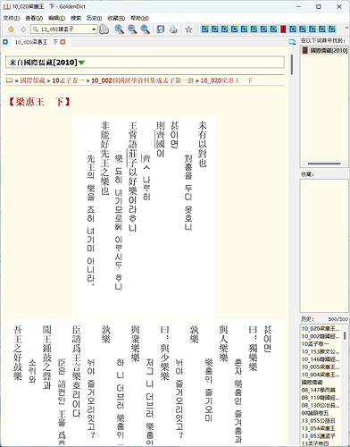This screenshot has width=350, height=447.
Task: Click the pronounce word speaker icon
Action: tap(104, 30)
